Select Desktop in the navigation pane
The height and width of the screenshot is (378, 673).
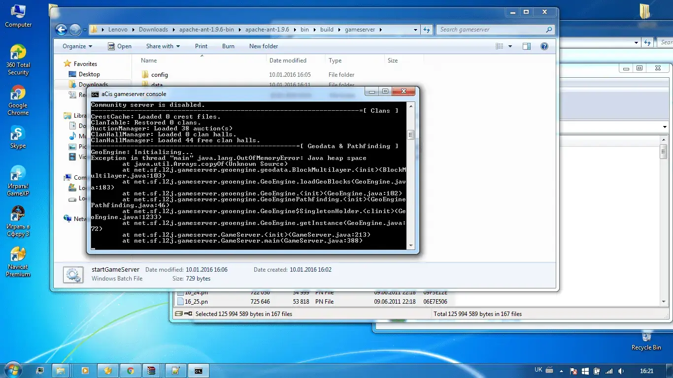pos(89,74)
